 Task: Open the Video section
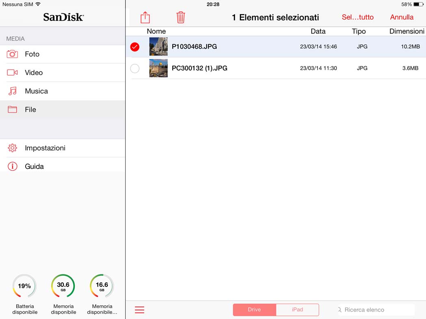63,72
